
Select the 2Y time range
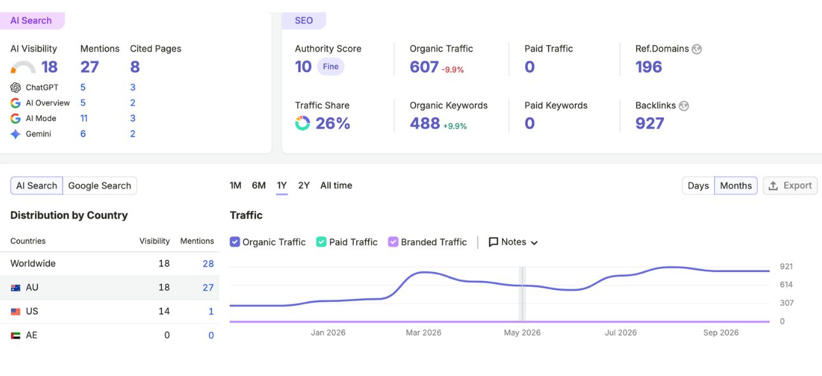(x=304, y=185)
